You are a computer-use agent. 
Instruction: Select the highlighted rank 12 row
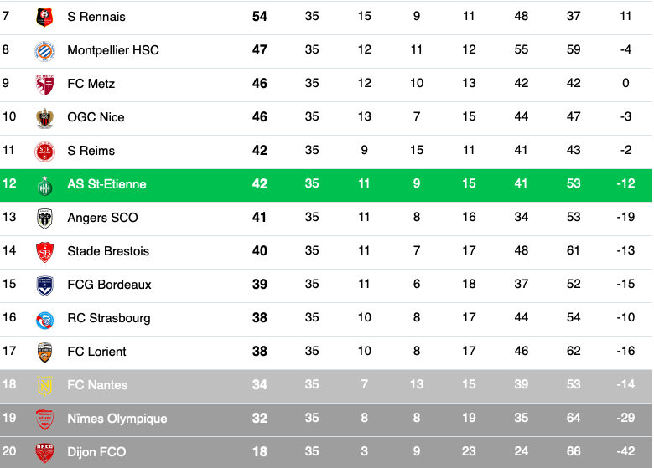point(326,185)
